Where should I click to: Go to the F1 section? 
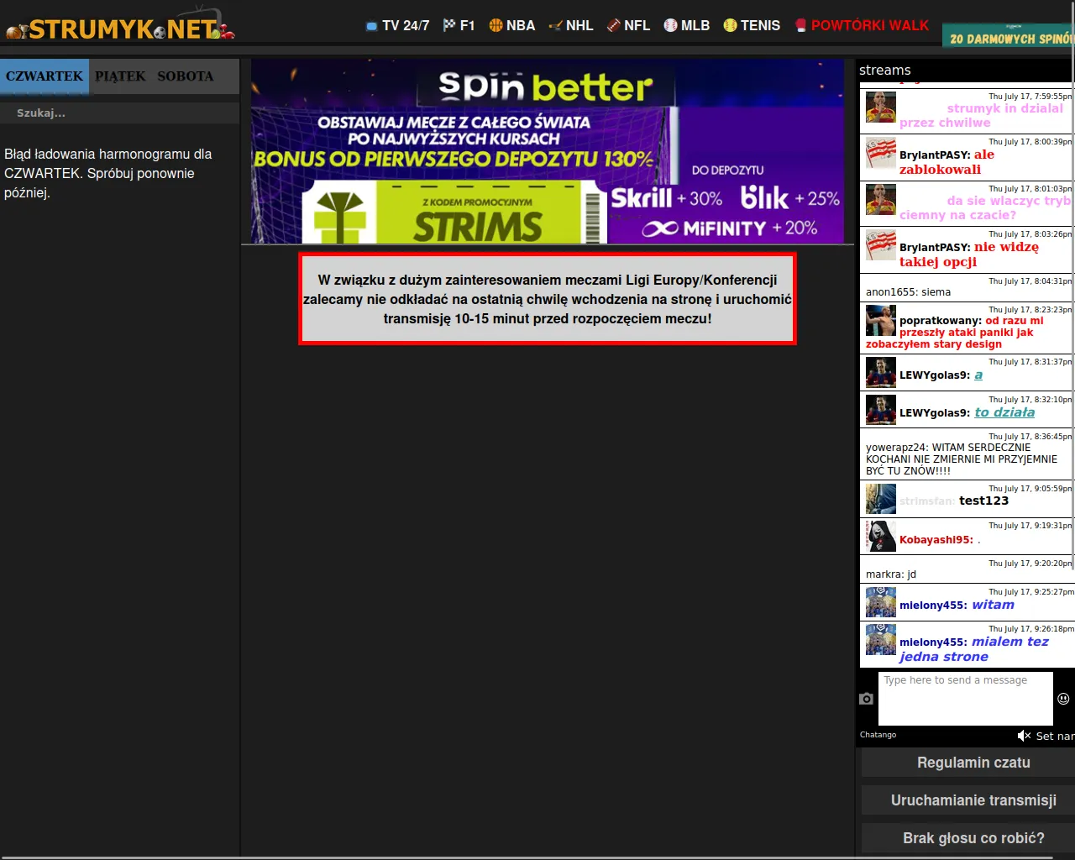coord(467,26)
